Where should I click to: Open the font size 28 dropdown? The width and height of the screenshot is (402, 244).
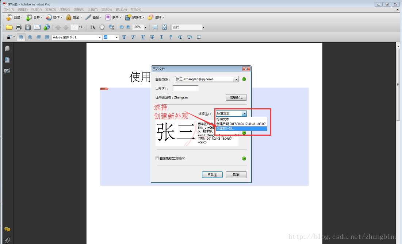click(x=116, y=37)
